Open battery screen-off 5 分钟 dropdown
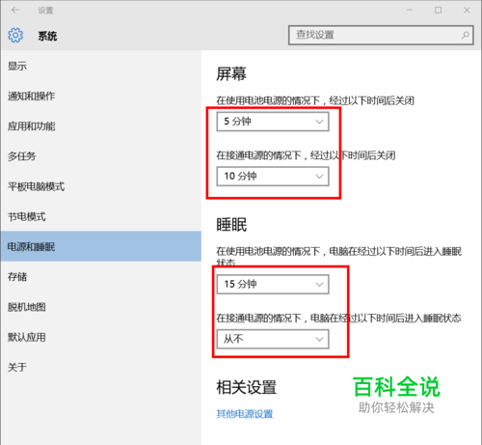 273,122
